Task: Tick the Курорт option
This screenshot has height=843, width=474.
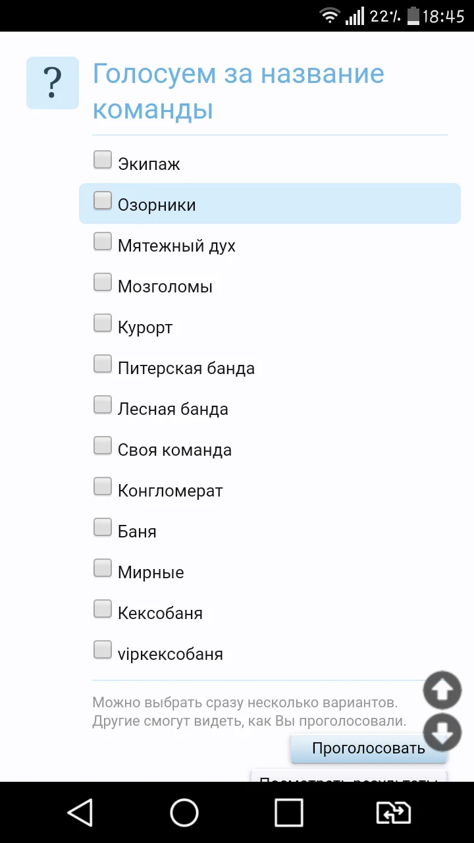Action: pyautogui.click(x=103, y=323)
